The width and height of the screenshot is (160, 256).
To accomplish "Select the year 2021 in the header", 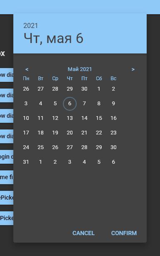I will [31, 25].
